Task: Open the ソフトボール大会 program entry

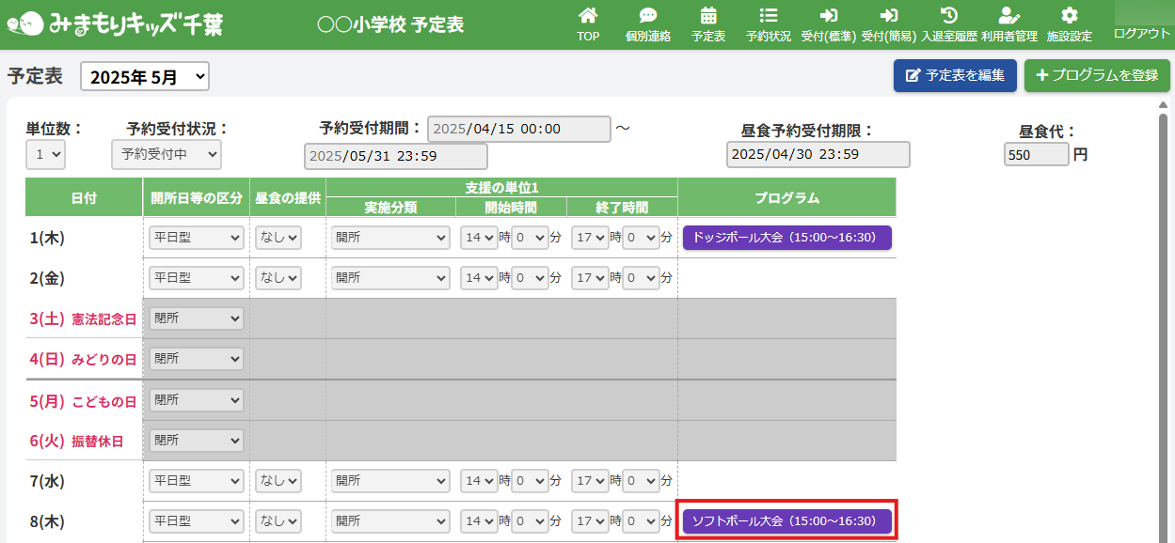Action: tap(786, 520)
